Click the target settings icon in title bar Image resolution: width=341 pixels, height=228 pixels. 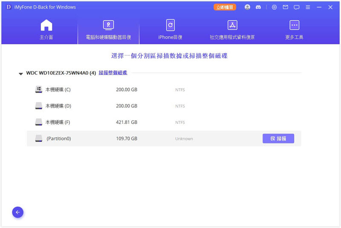click(x=274, y=7)
